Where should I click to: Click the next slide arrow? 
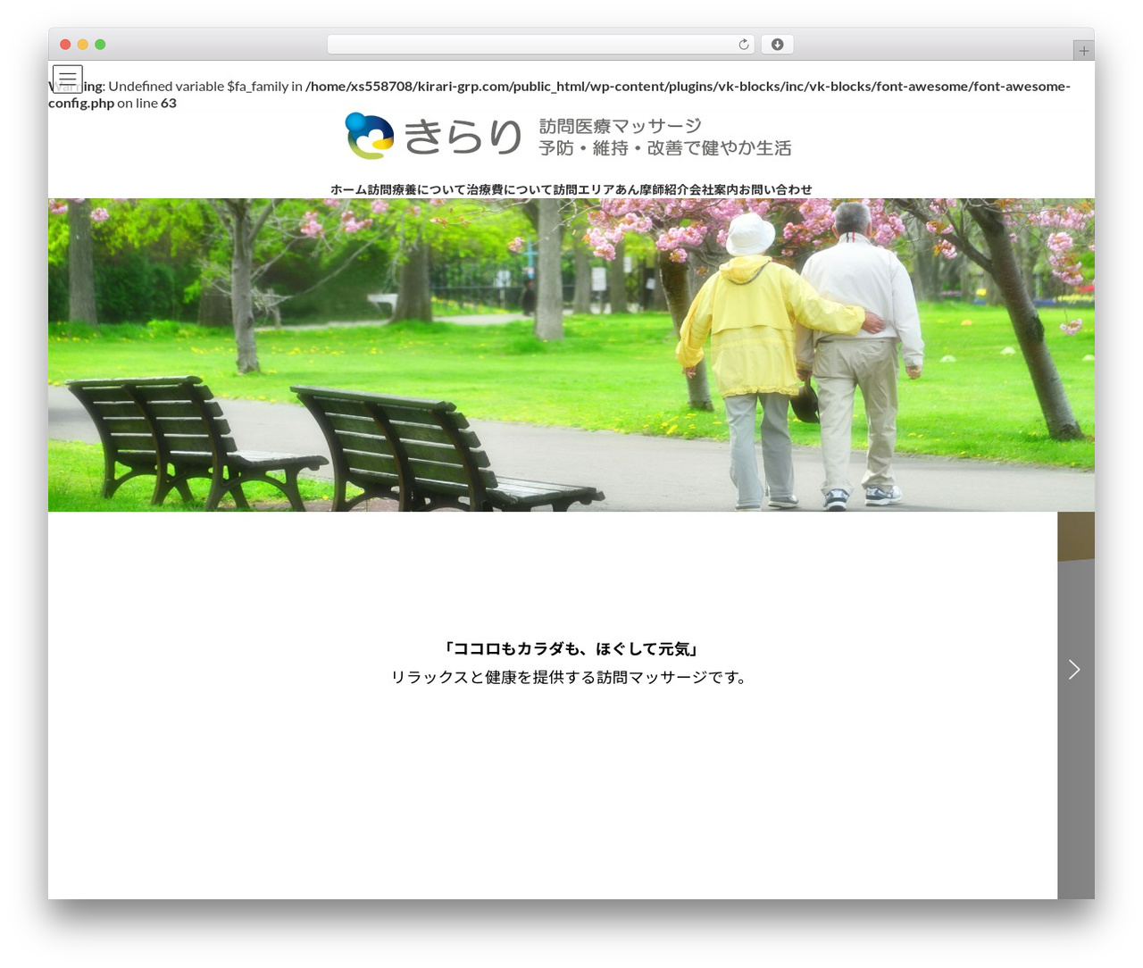(1074, 670)
